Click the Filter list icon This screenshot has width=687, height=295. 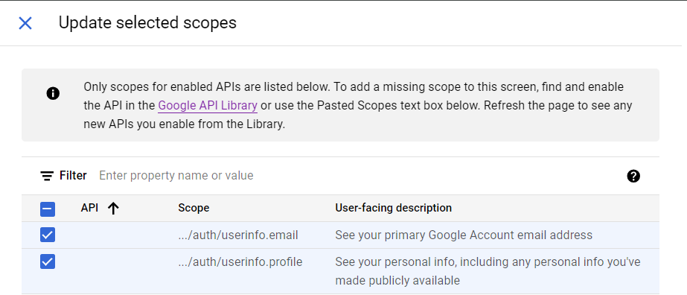(x=47, y=176)
